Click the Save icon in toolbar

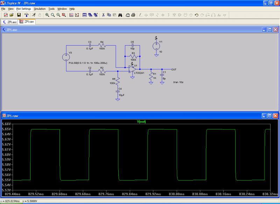(19, 15)
